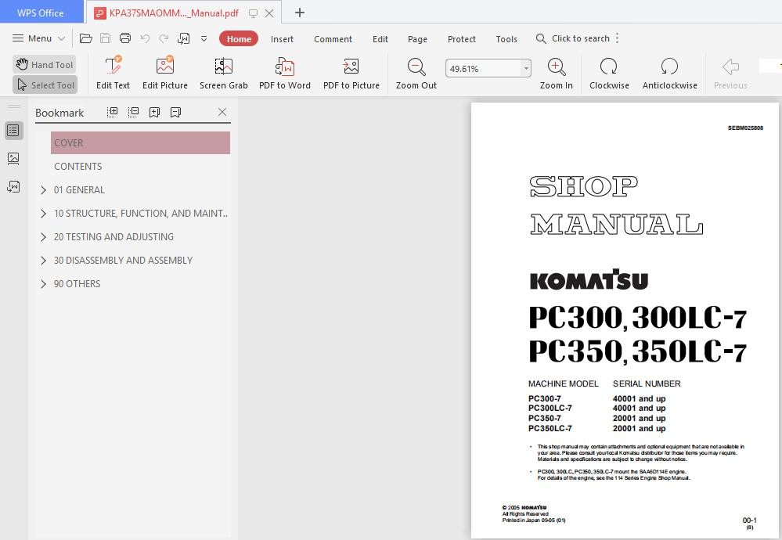This screenshot has width=782, height=540.
Task: Switch to the Comment tab
Action: click(x=333, y=39)
